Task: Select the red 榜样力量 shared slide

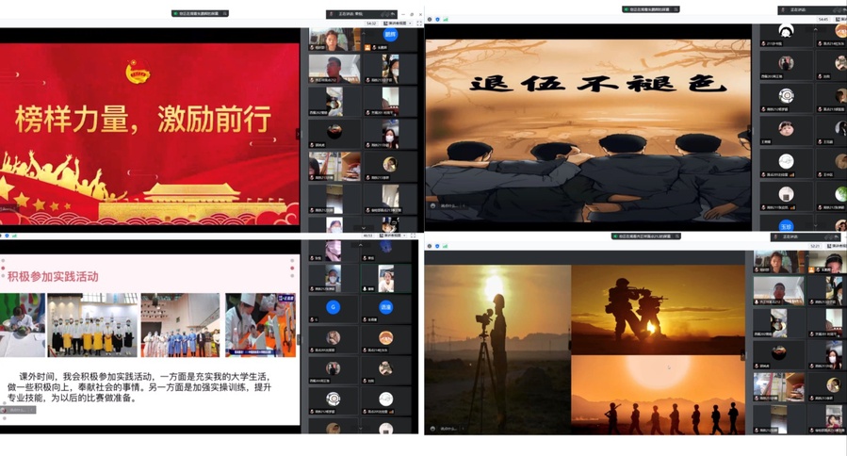Action: tap(149, 127)
